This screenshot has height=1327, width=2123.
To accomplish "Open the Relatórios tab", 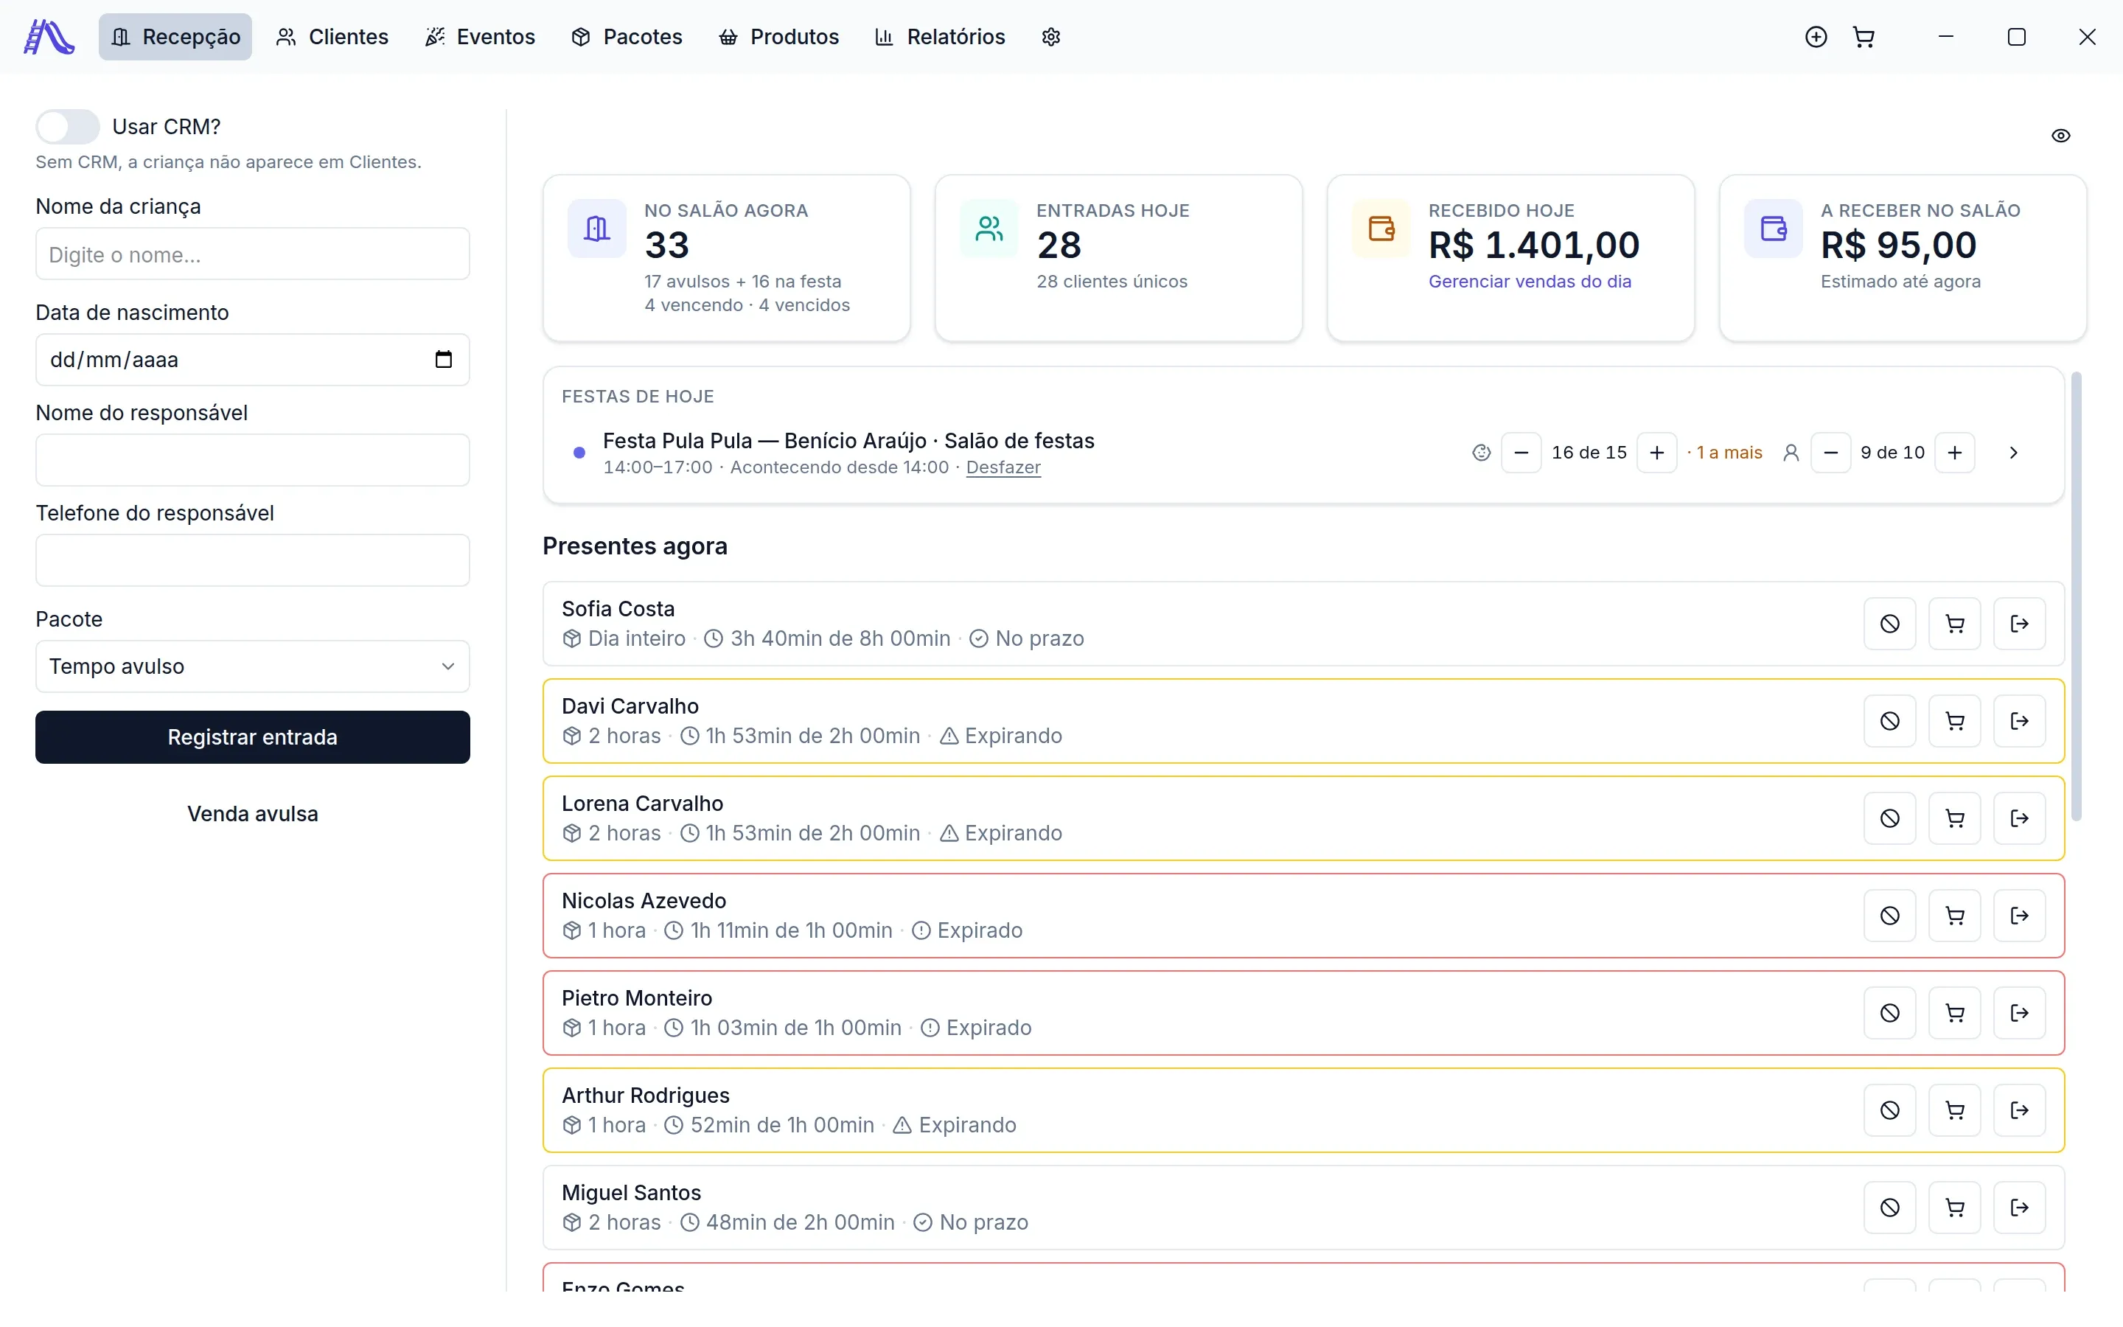I will coord(940,37).
